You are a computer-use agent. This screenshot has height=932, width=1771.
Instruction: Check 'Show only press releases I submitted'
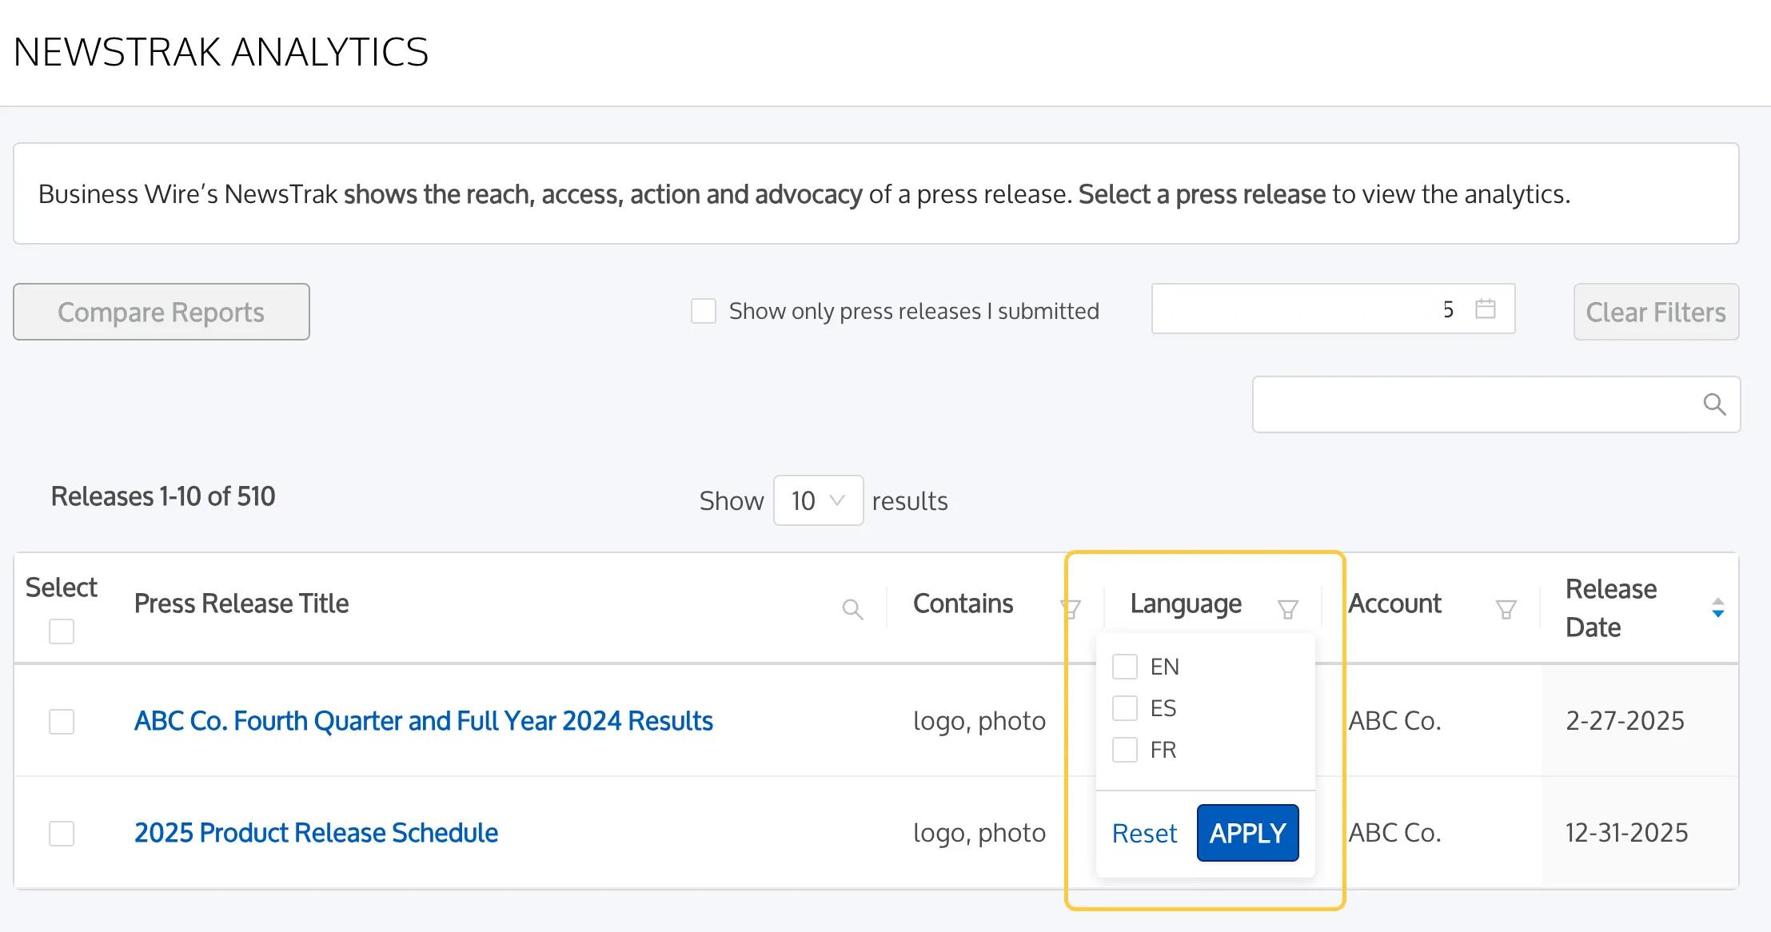click(x=704, y=311)
